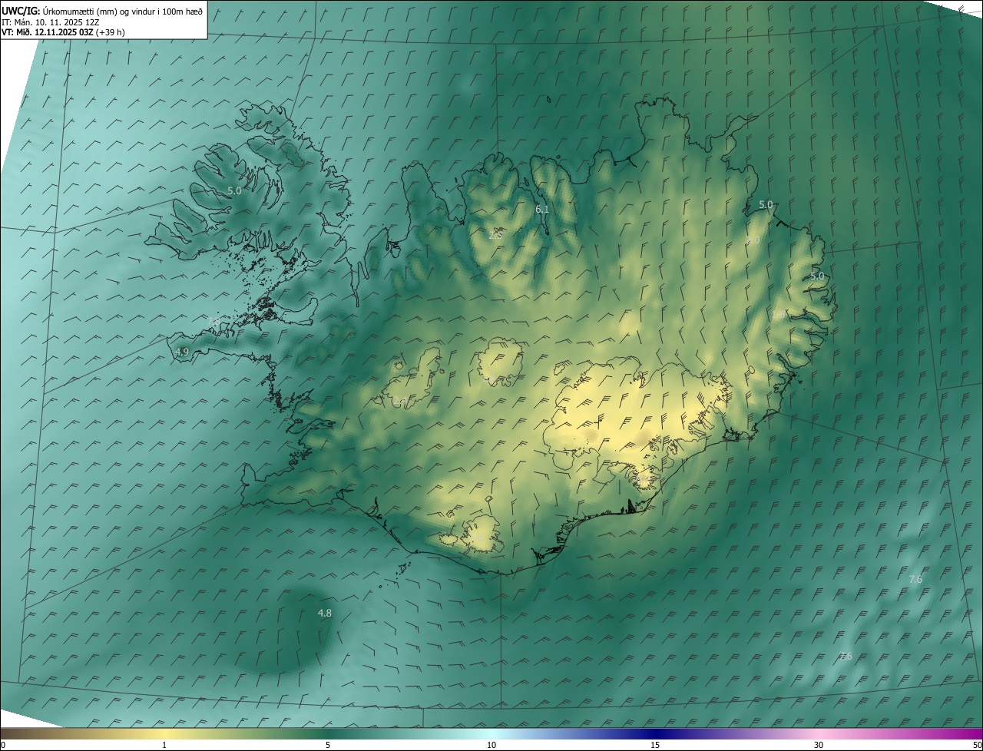Click the colorbar tick label 30

pyautogui.click(x=819, y=745)
